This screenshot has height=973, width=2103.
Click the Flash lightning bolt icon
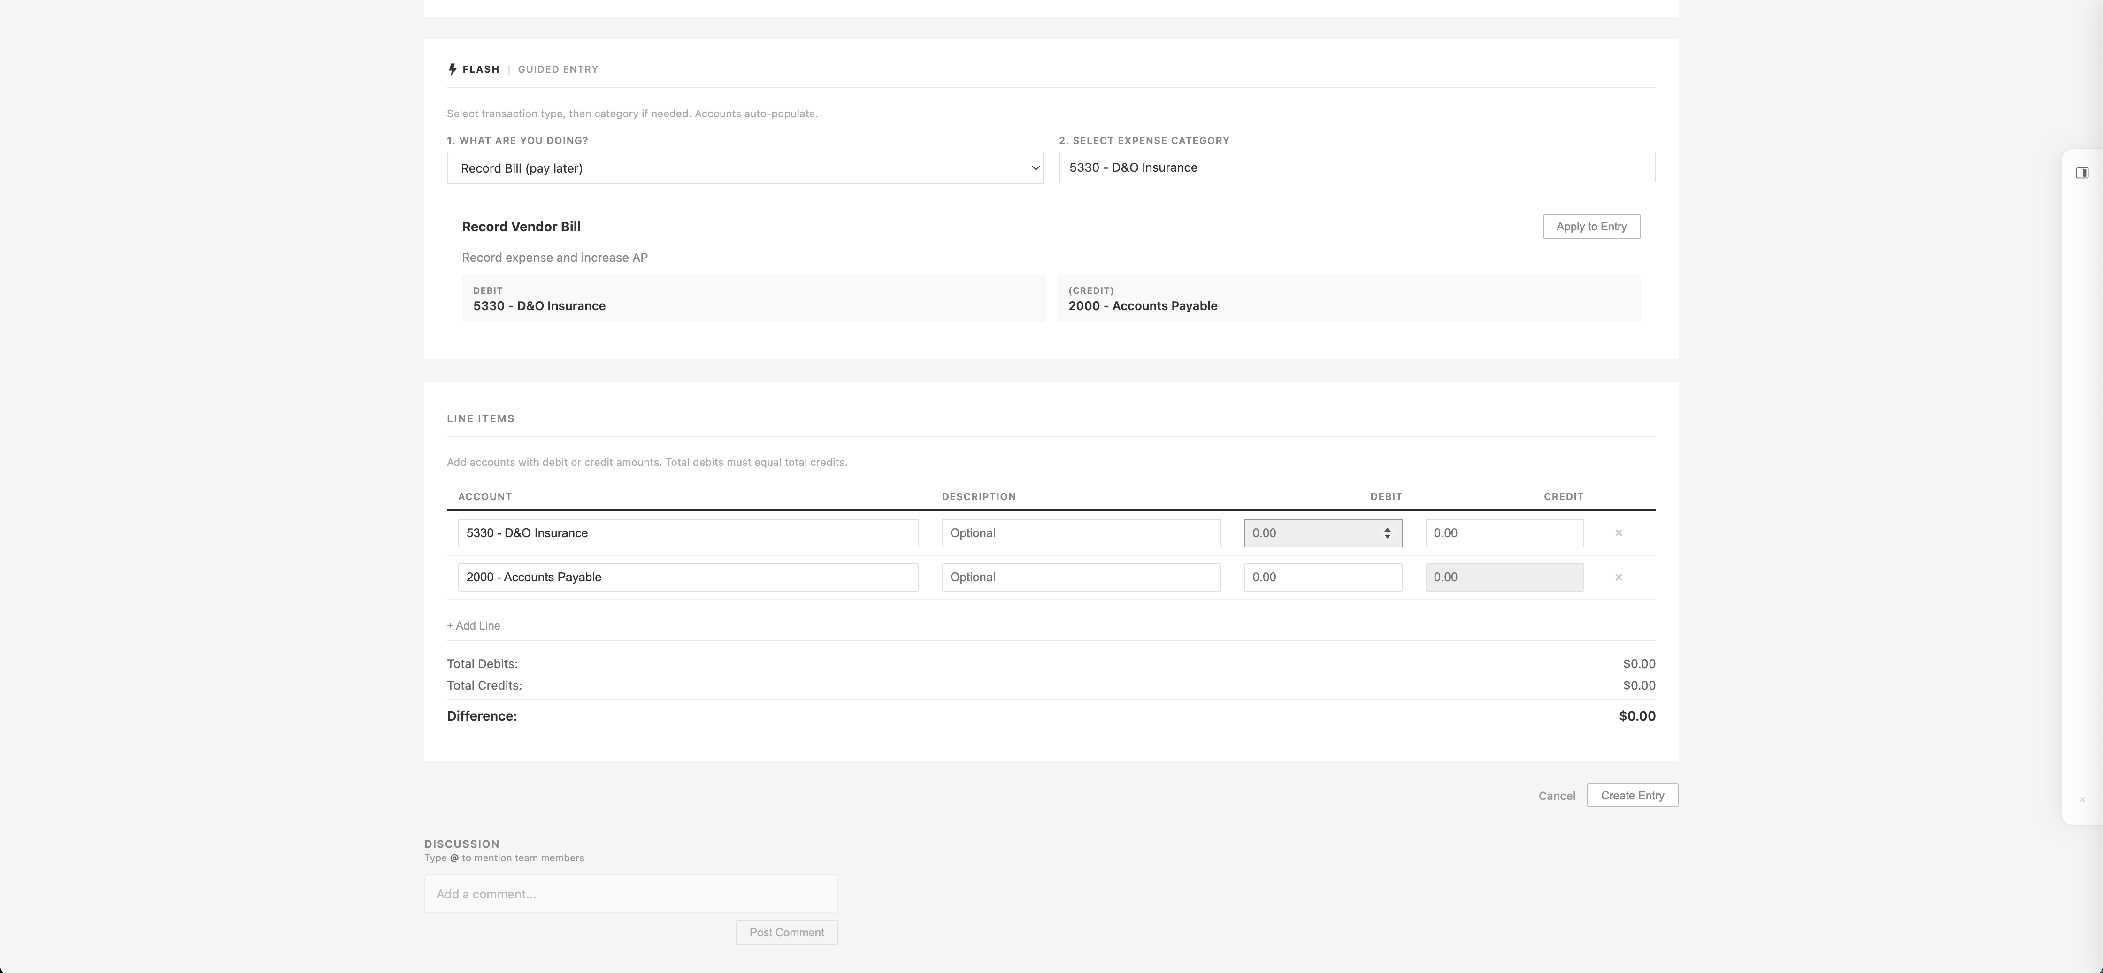(x=452, y=69)
